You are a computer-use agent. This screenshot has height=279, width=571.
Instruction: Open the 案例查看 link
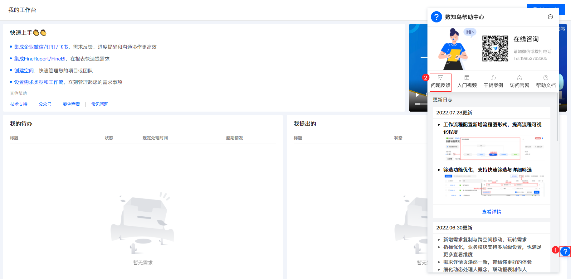pyautogui.click(x=71, y=104)
